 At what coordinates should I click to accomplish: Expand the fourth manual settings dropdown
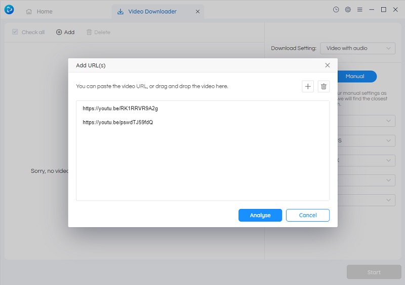tap(366, 180)
